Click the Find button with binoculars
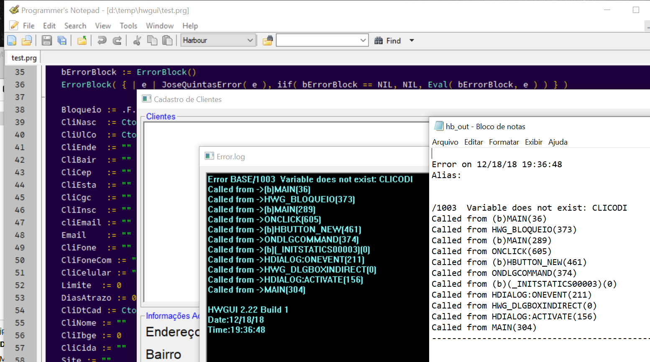Screen dimensions: 650x362 point(388,41)
